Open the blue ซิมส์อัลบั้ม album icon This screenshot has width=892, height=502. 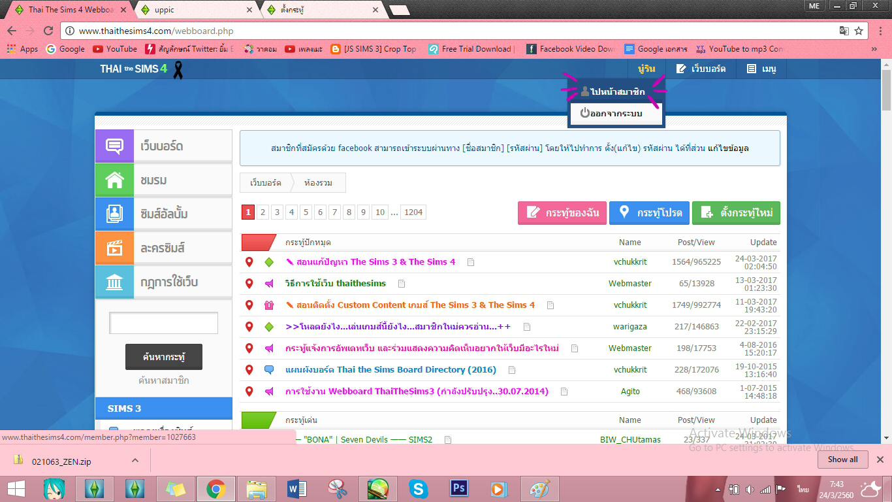114,214
